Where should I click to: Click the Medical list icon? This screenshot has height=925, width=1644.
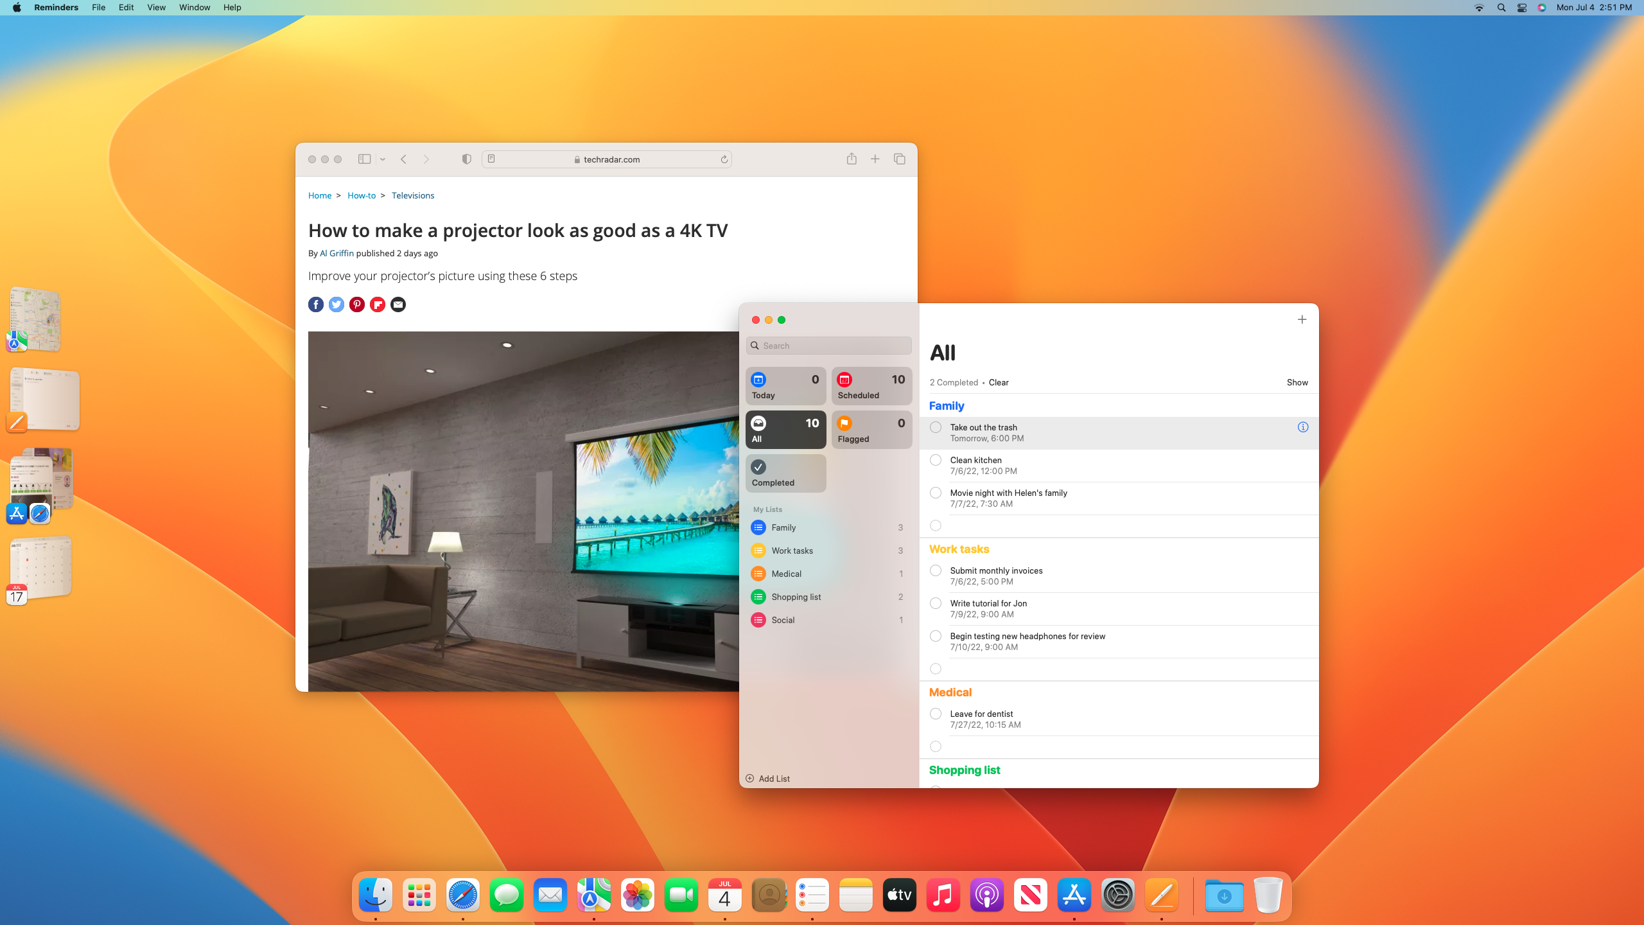click(758, 572)
